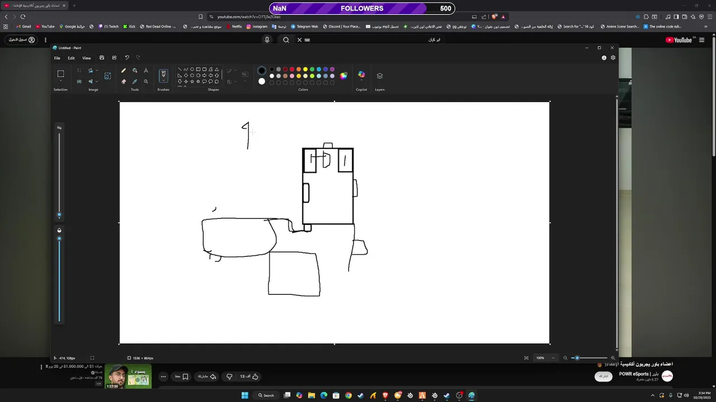Select the Pencil tool in Paint

click(124, 71)
